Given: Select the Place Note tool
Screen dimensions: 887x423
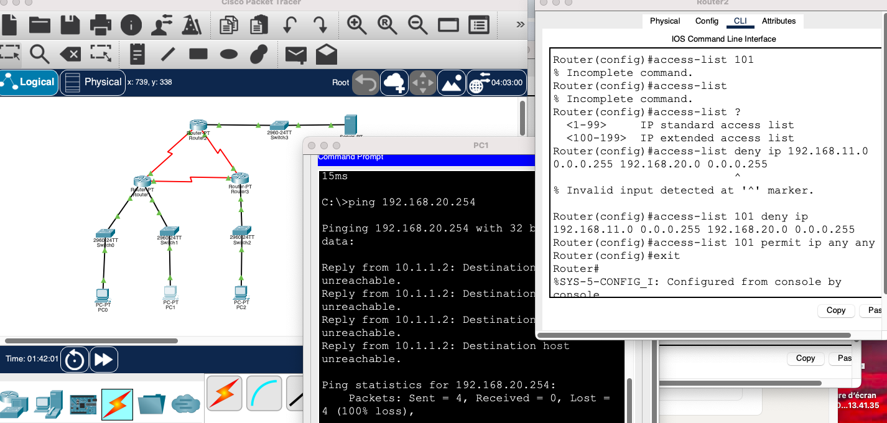Looking at the screenshot, I should (x=137, y=55).
